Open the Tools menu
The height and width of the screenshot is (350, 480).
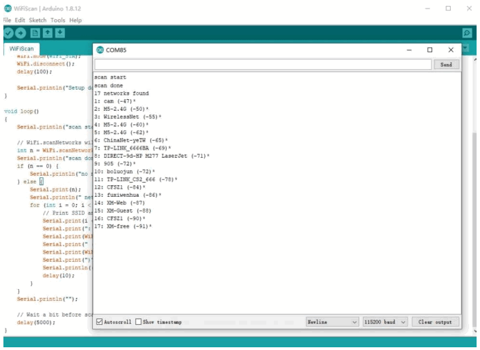[57, 21]
